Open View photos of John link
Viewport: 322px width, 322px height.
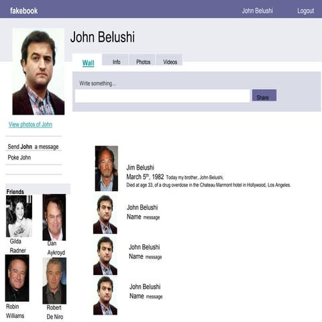click(30, 125)
